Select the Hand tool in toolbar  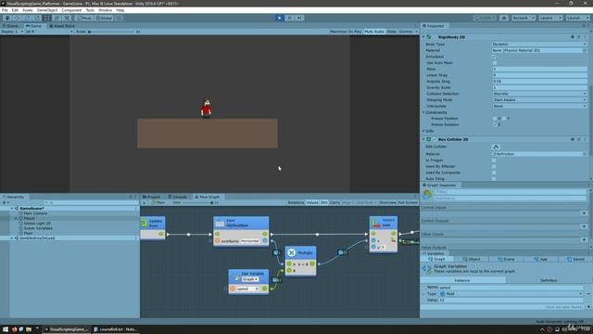(7, 18)
